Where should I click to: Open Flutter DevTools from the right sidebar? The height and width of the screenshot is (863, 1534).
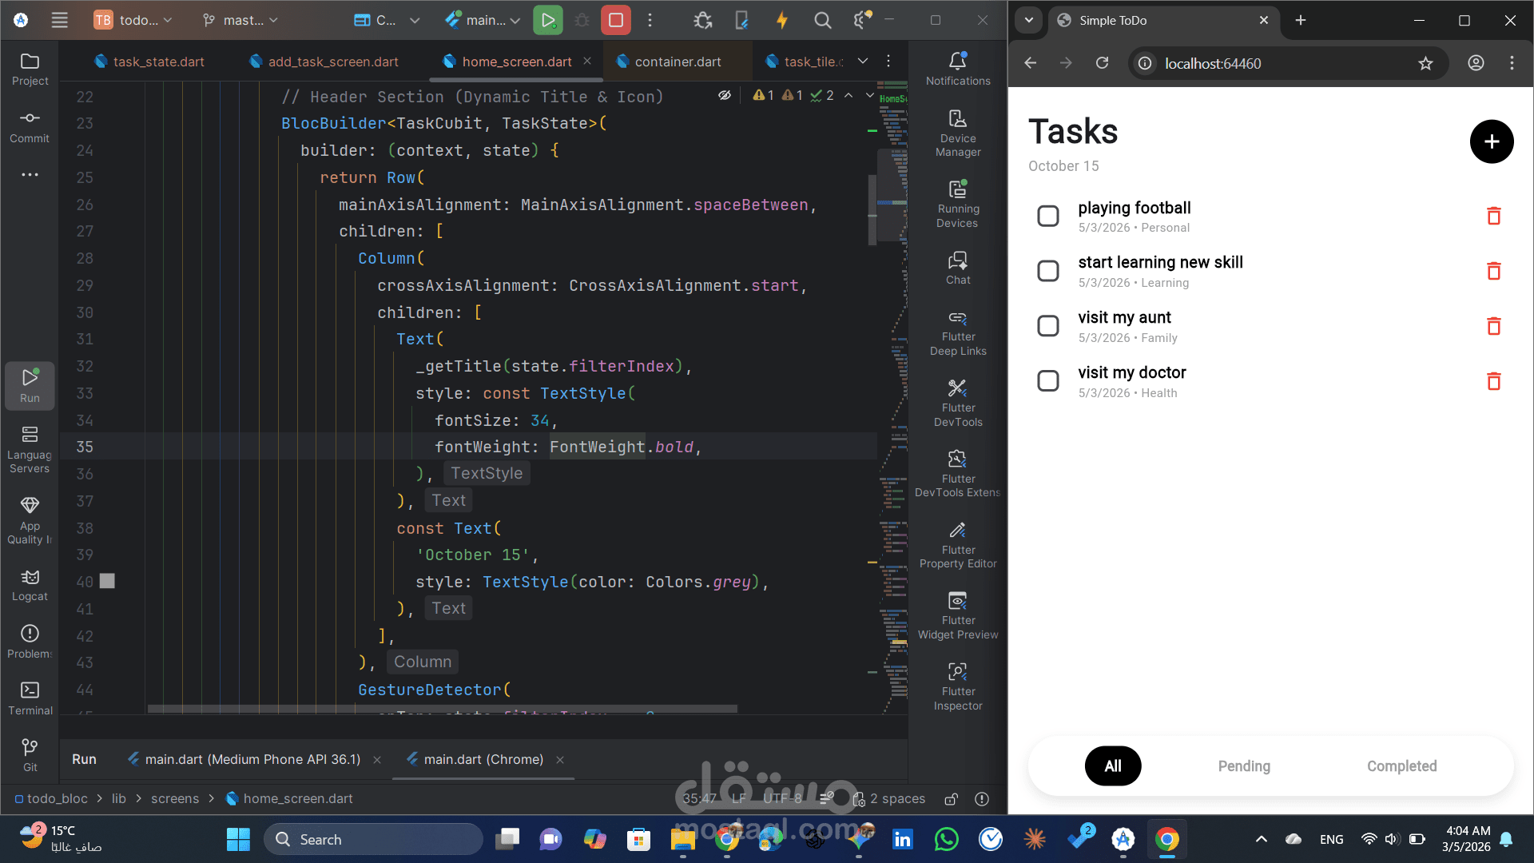957,401
